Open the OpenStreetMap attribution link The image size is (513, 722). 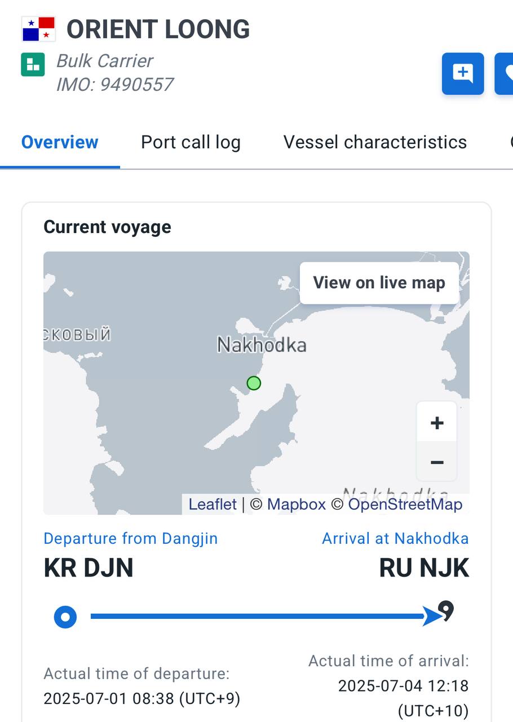point(405,504)
